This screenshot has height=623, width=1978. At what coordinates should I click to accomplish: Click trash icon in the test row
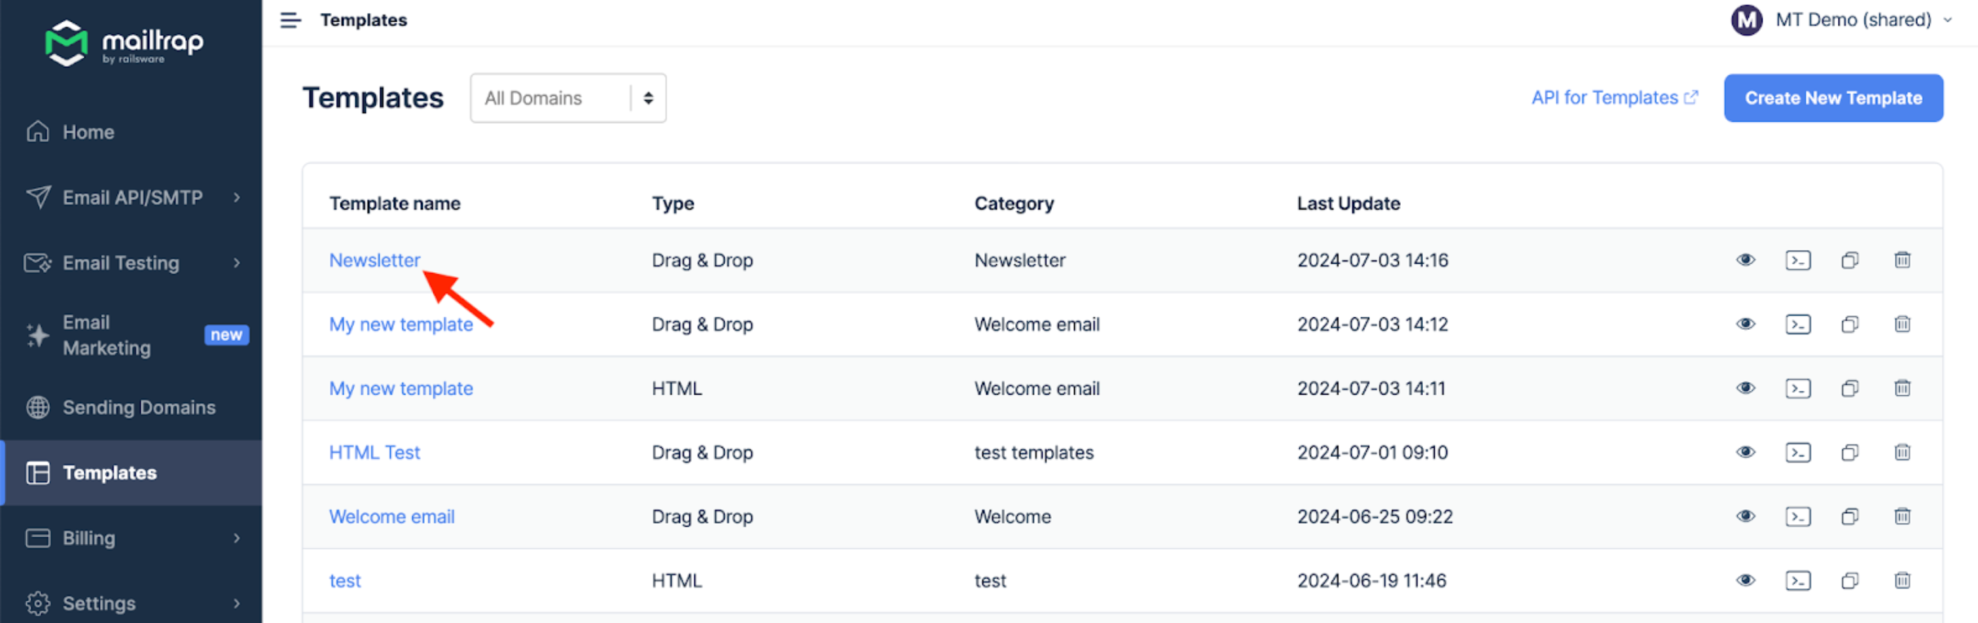click(x=1901, y=580)
